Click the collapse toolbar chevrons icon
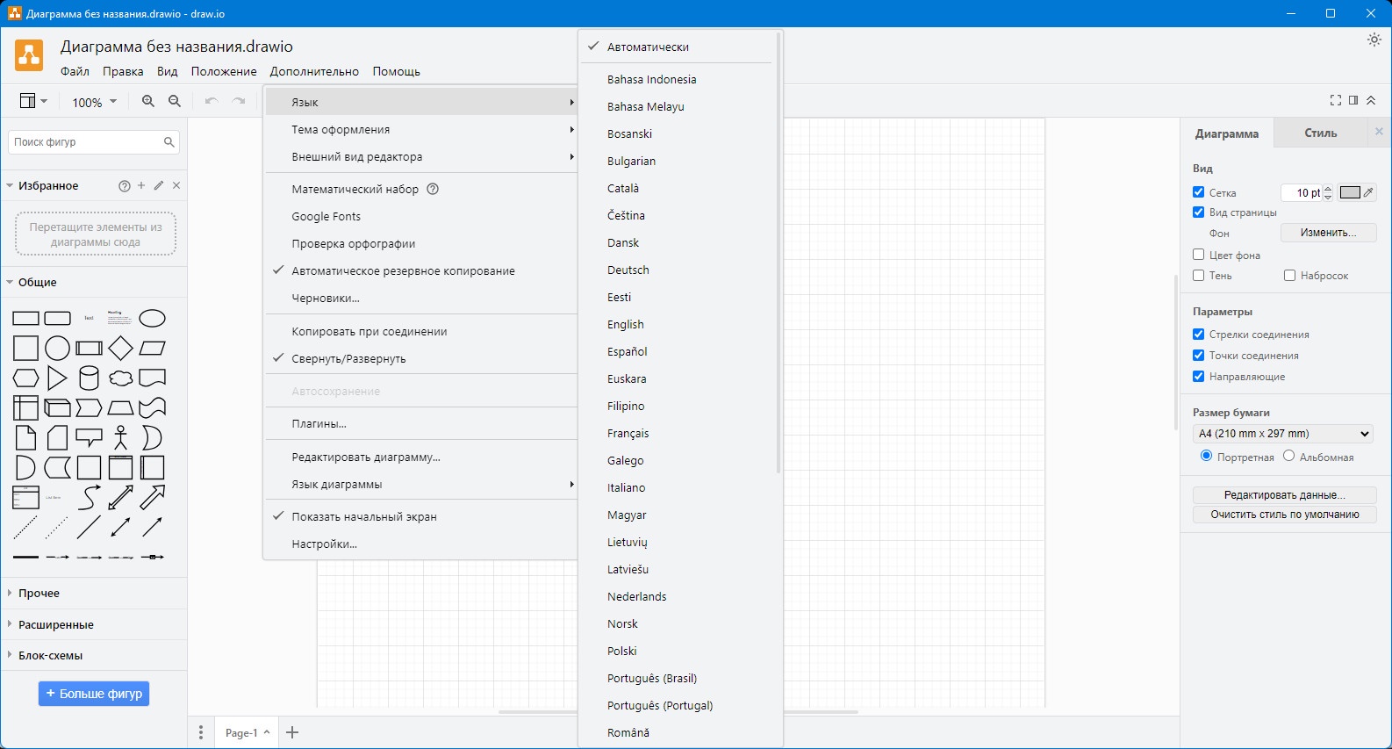The image size is (1392, 749). pos(1371,100)
